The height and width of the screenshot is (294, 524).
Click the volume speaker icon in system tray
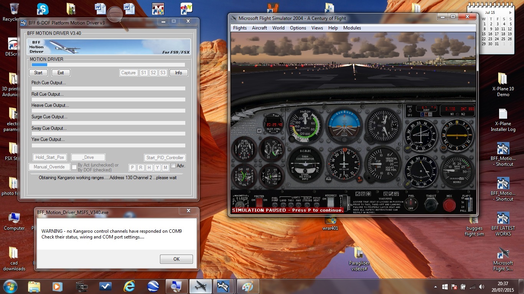481,287
